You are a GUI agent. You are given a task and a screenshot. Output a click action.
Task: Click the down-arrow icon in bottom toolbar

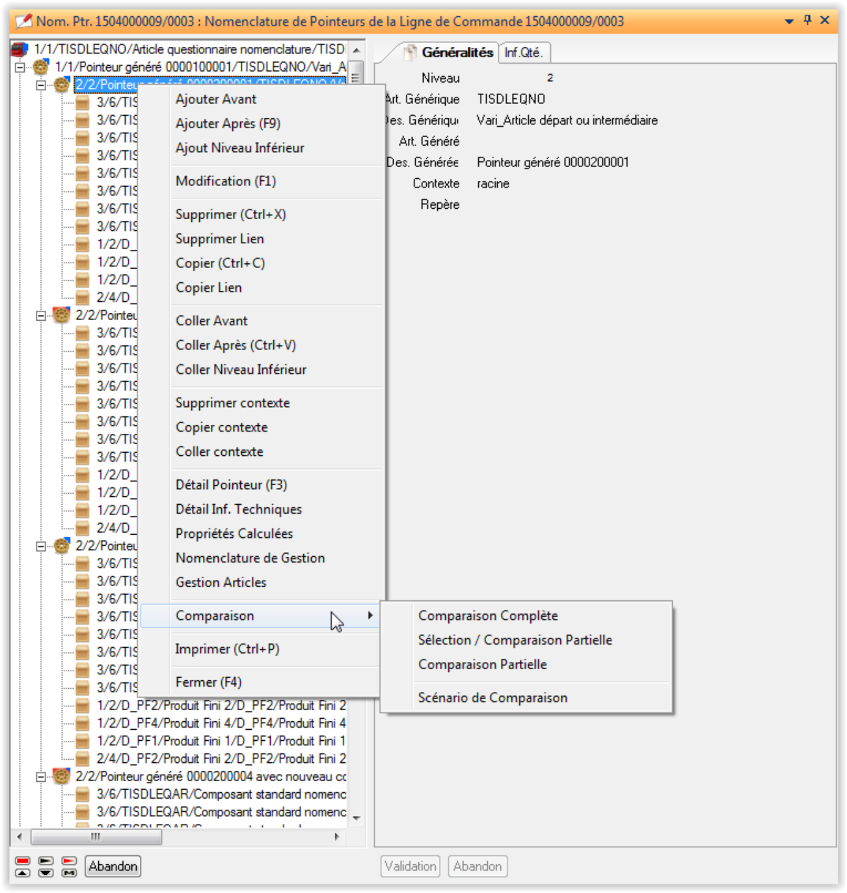[x=46, y=873]
